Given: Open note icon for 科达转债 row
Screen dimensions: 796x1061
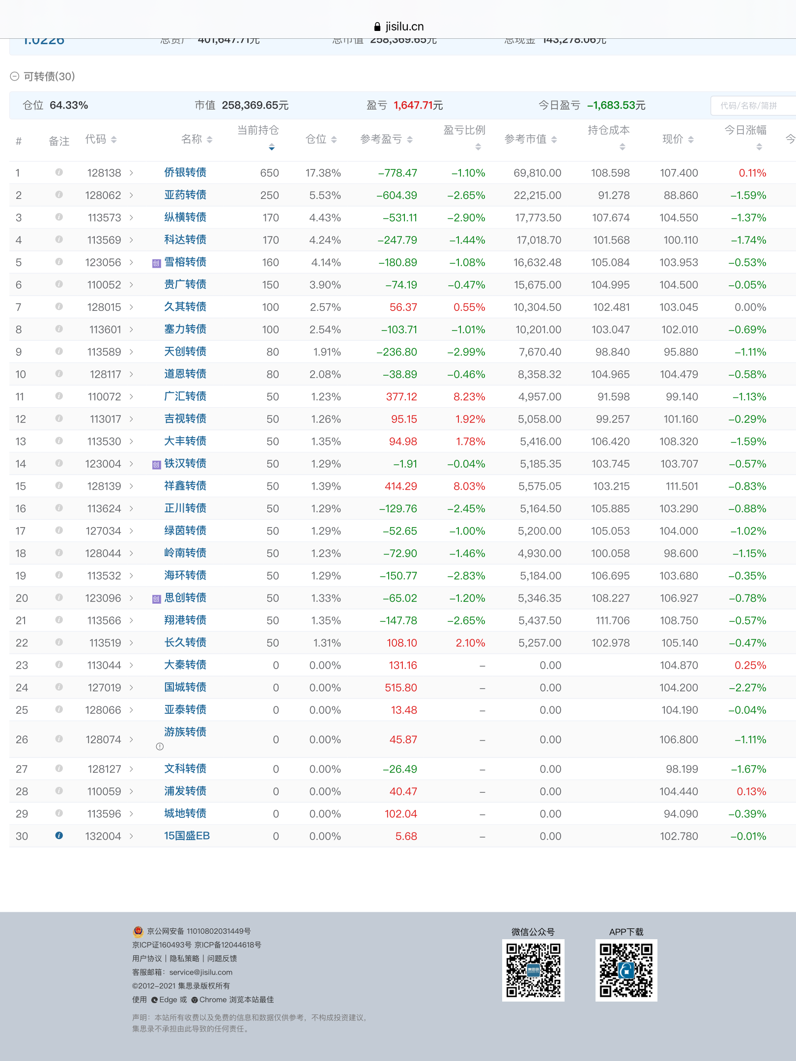Looking at the screenshot, I should pyautogui.click(x=59, y=239).
